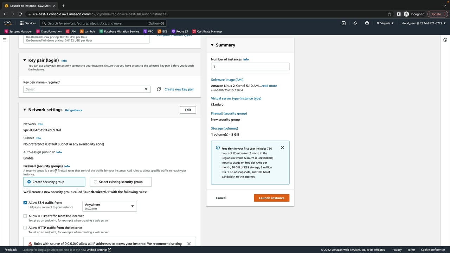Open Info link beside Network
The height and width of the screenshot is (253, 450).
pyautogui.click(x=40, y=124)
